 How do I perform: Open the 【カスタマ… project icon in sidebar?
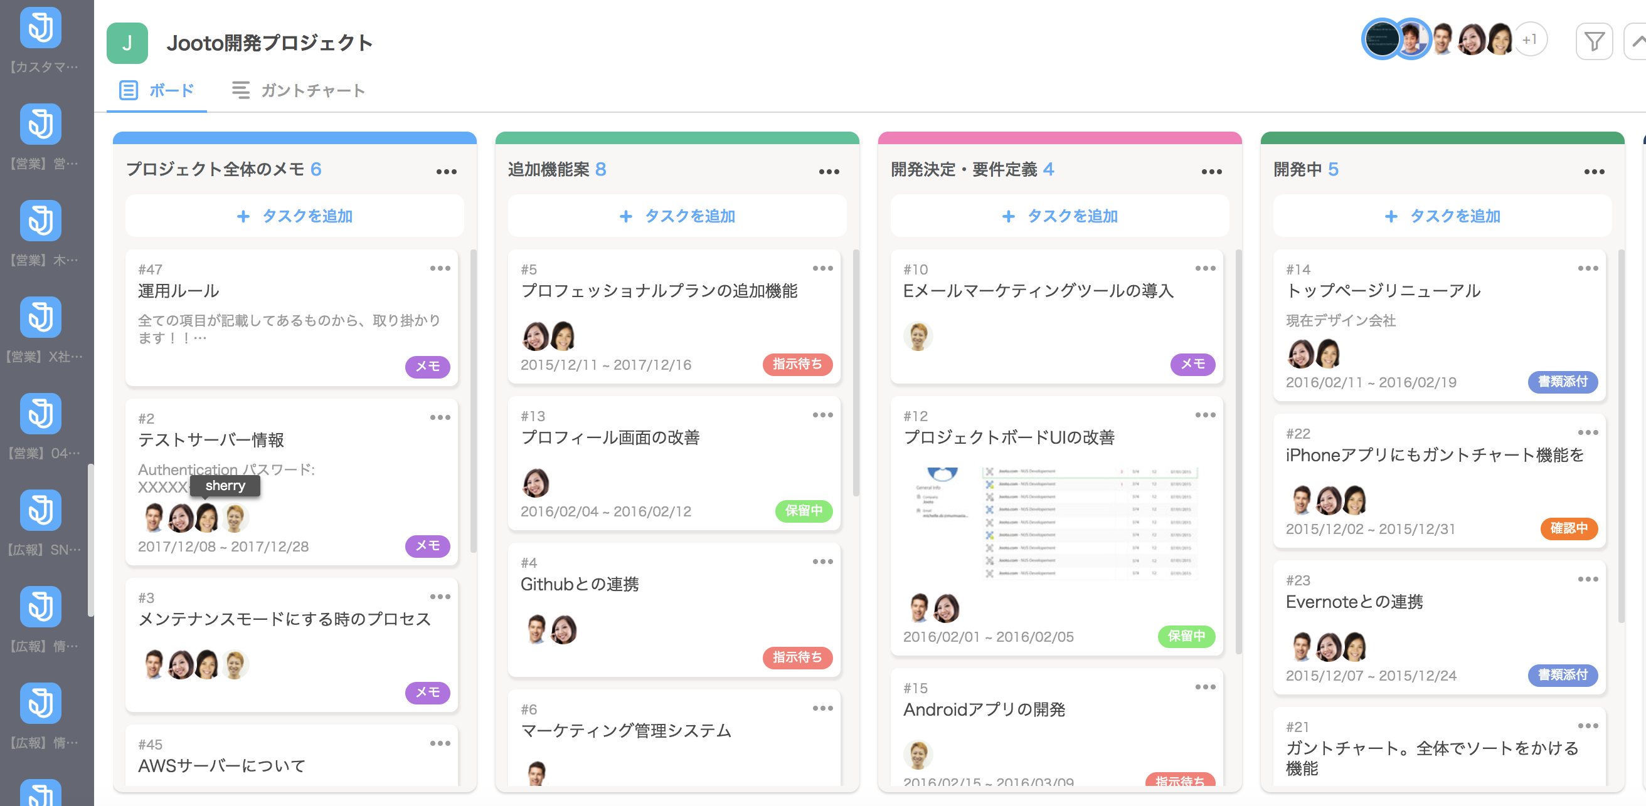[x=40, y=28]
